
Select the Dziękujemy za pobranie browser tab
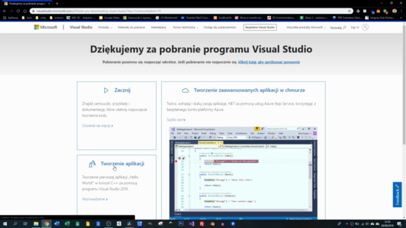pos(26,4)
